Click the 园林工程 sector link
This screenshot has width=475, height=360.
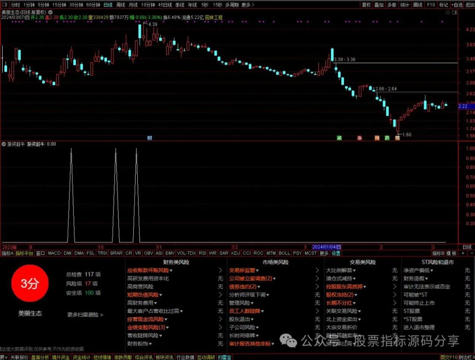pyautogui.click(x=214, y=18)
